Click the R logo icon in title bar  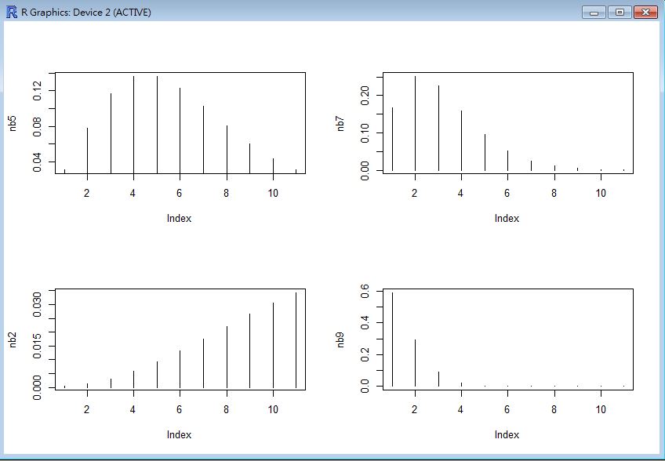pos(12,13)
